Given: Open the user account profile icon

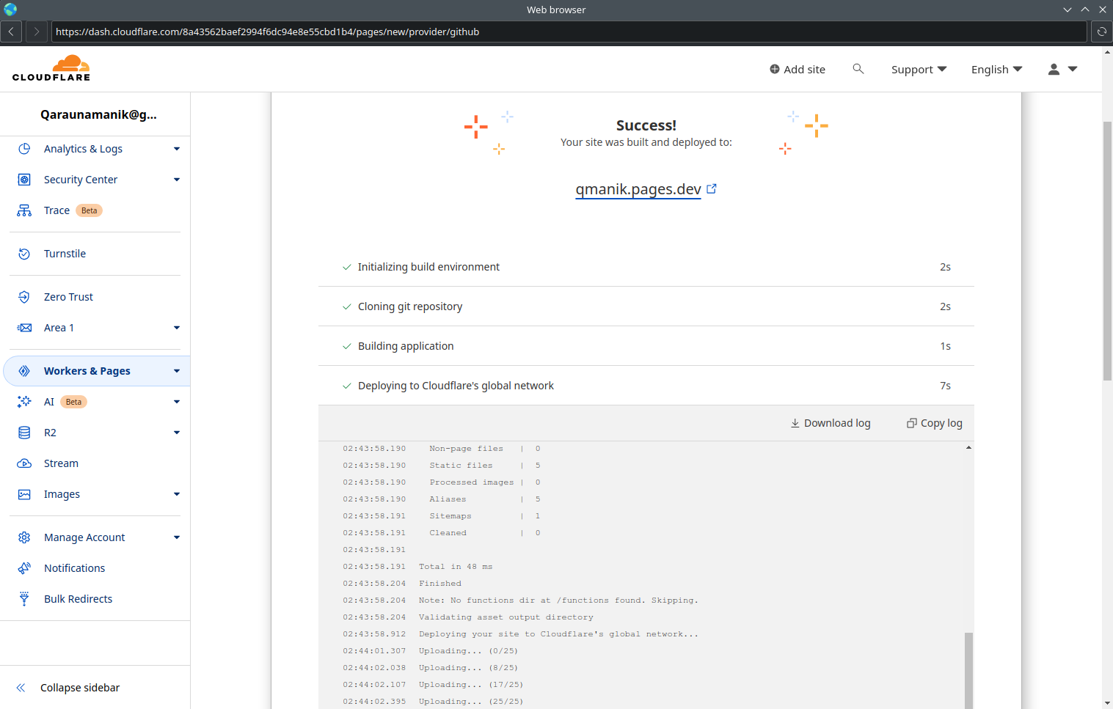Looking at the screenshot, I should point(1054,69).
